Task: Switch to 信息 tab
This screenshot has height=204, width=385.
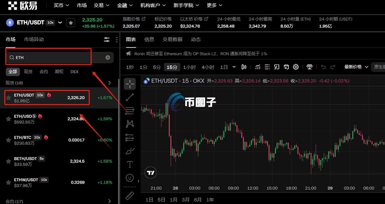Action: (x=149, y=39)
